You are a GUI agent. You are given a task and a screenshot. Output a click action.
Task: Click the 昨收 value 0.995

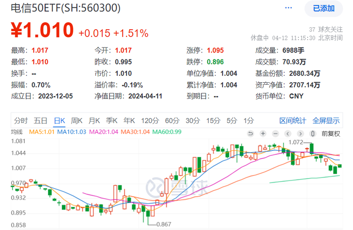[124, 62]
